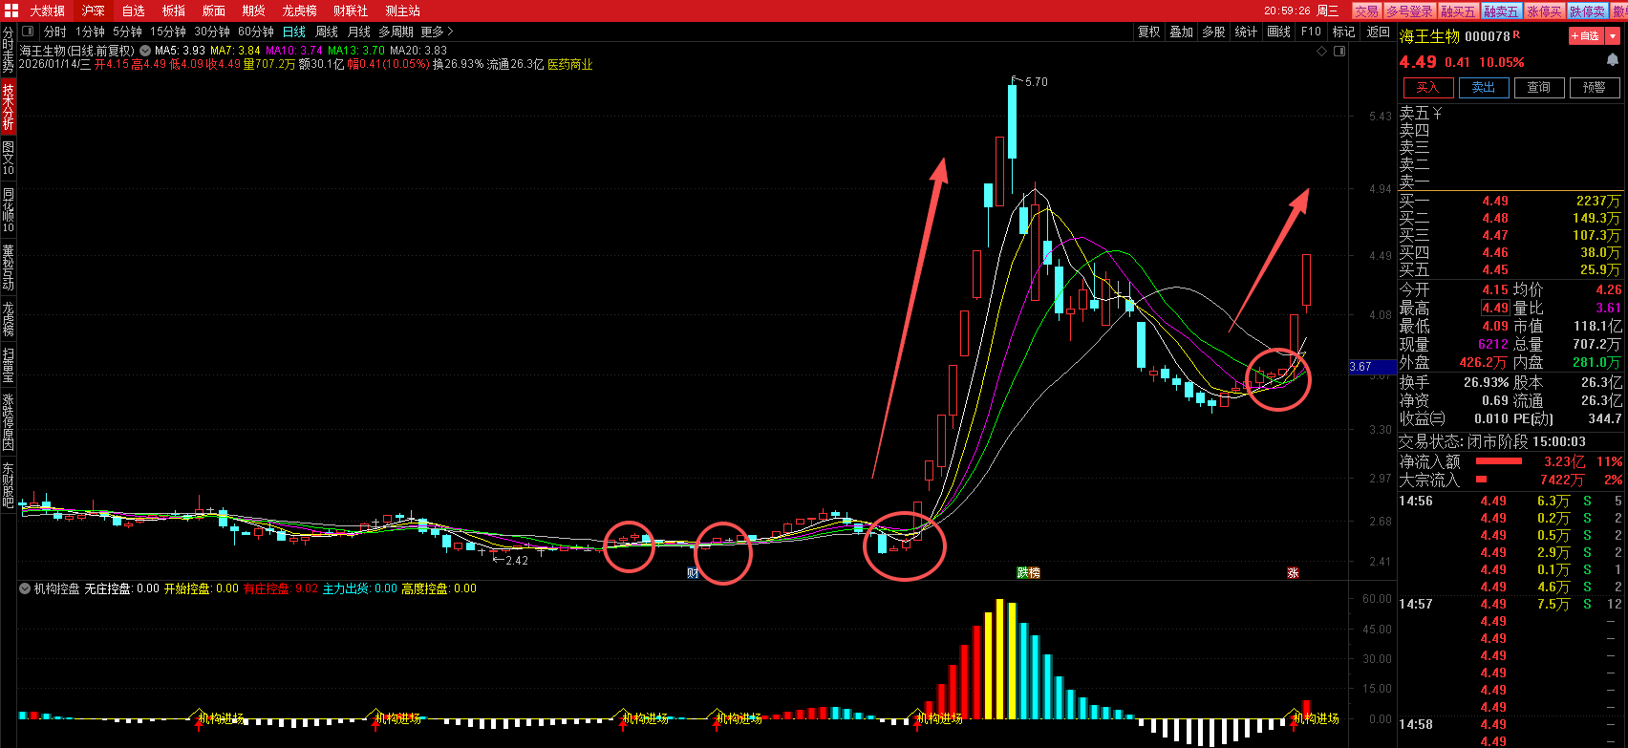Click the 融买五 button
Screen dimensions: 1628x748
pyautogui.click(x=1459, y=11)
